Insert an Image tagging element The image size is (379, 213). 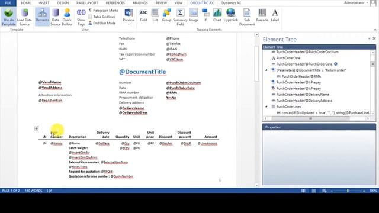[x=194, y=15]
